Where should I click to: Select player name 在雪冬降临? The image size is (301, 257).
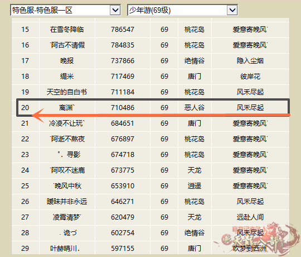[x=67, y=30]
